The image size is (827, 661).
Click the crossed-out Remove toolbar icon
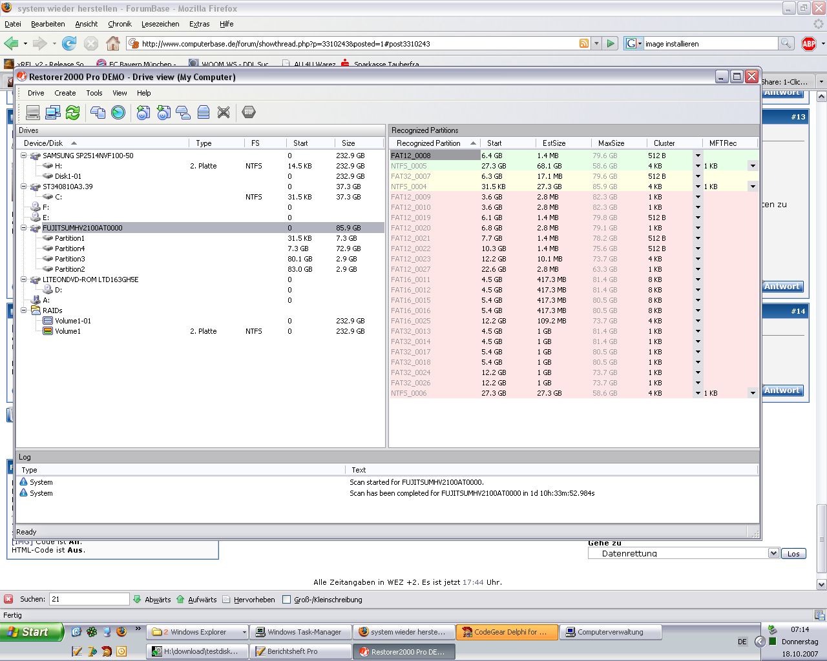(224, 112)
